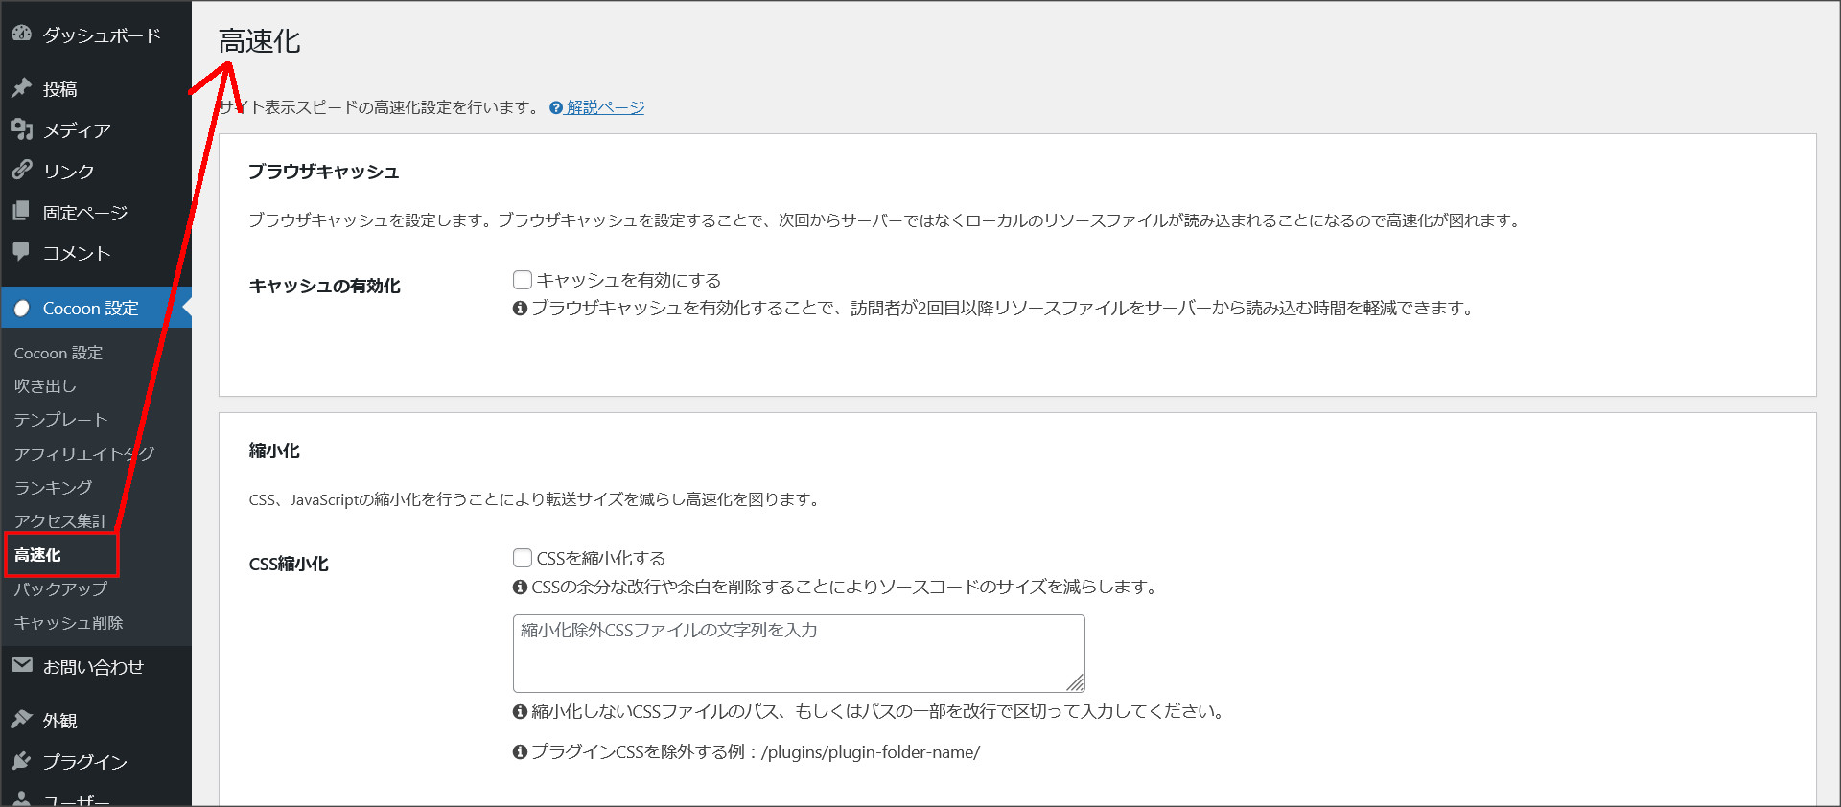Click the chain link icon beside リンク
The height and width of the screenshot is (807, 1841).
21,170
